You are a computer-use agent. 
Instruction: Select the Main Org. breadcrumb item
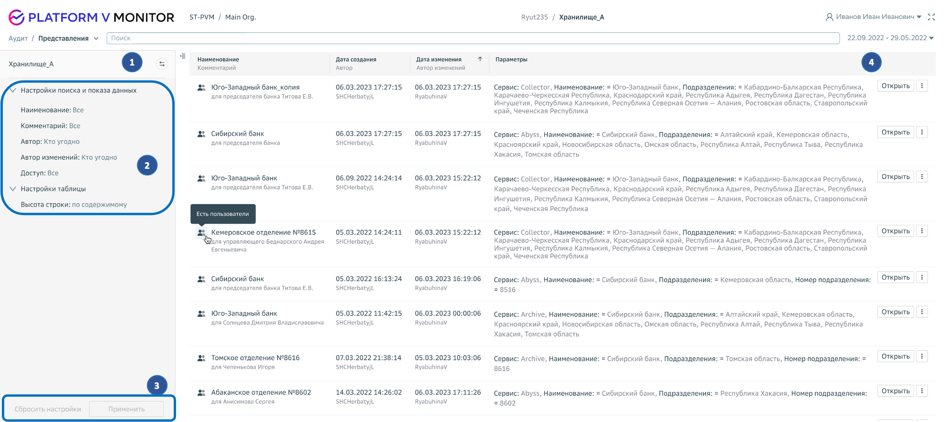coord(240,17)
